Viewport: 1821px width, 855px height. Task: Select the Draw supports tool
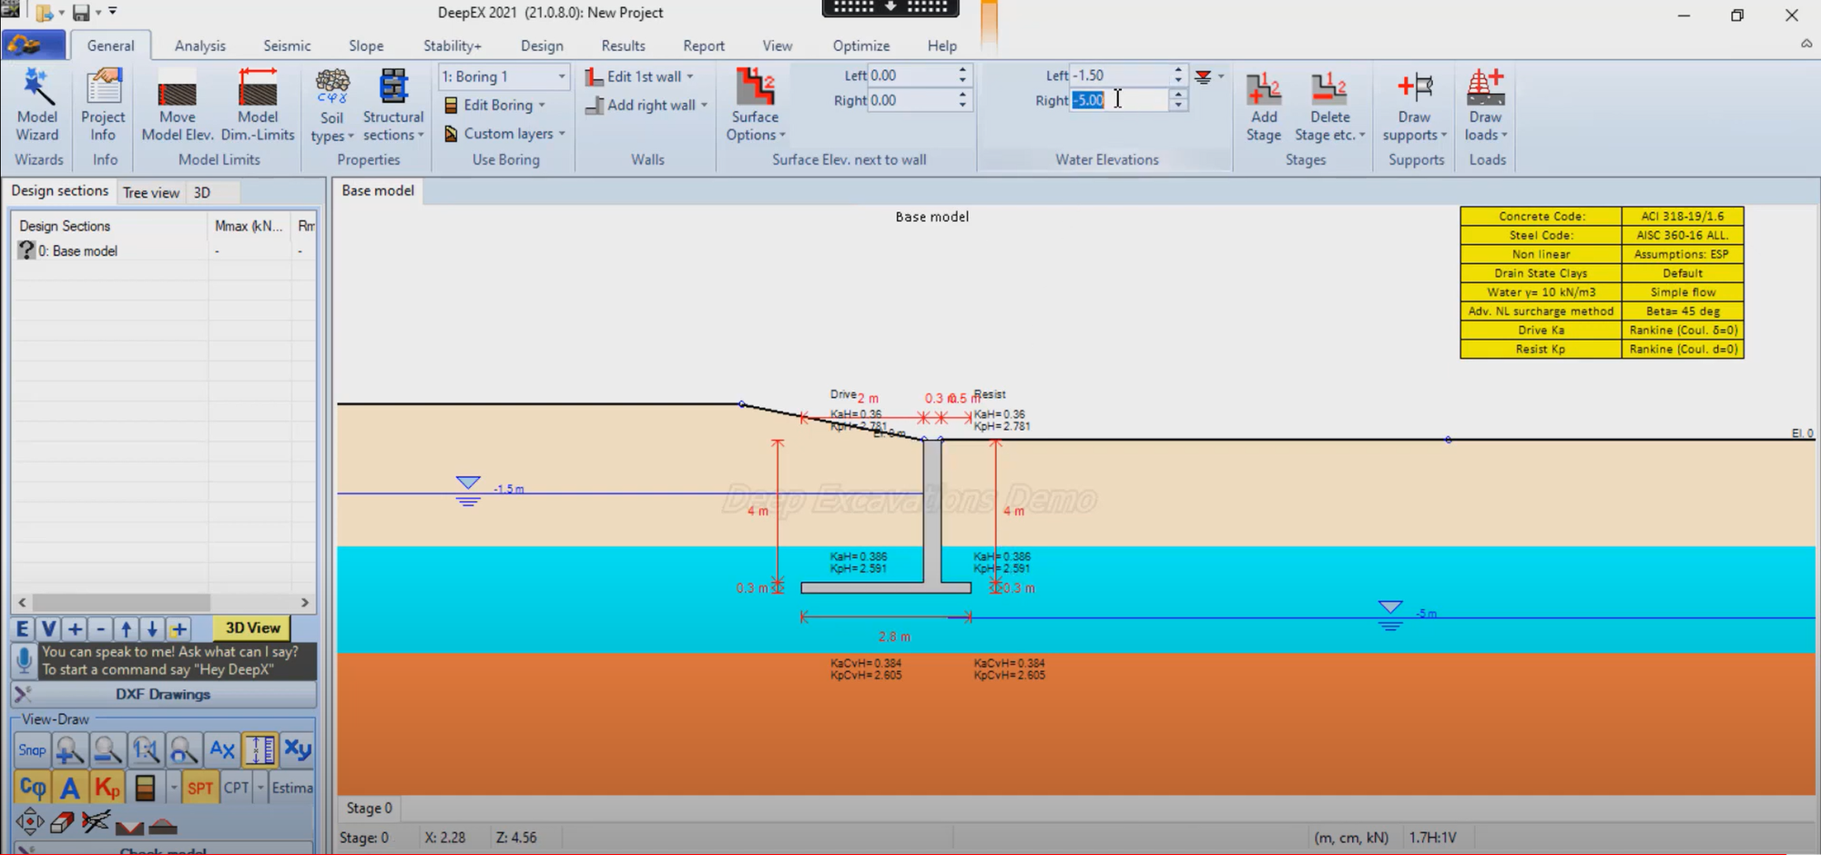click(x=1415, y=105)
